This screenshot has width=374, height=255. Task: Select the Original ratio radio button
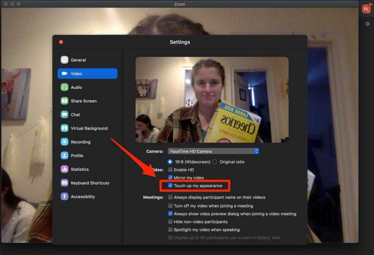[215, 162]
